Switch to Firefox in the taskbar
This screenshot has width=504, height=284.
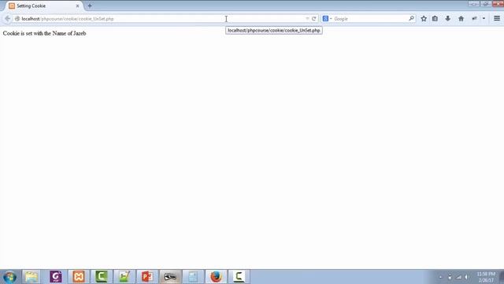coord(216,277)
